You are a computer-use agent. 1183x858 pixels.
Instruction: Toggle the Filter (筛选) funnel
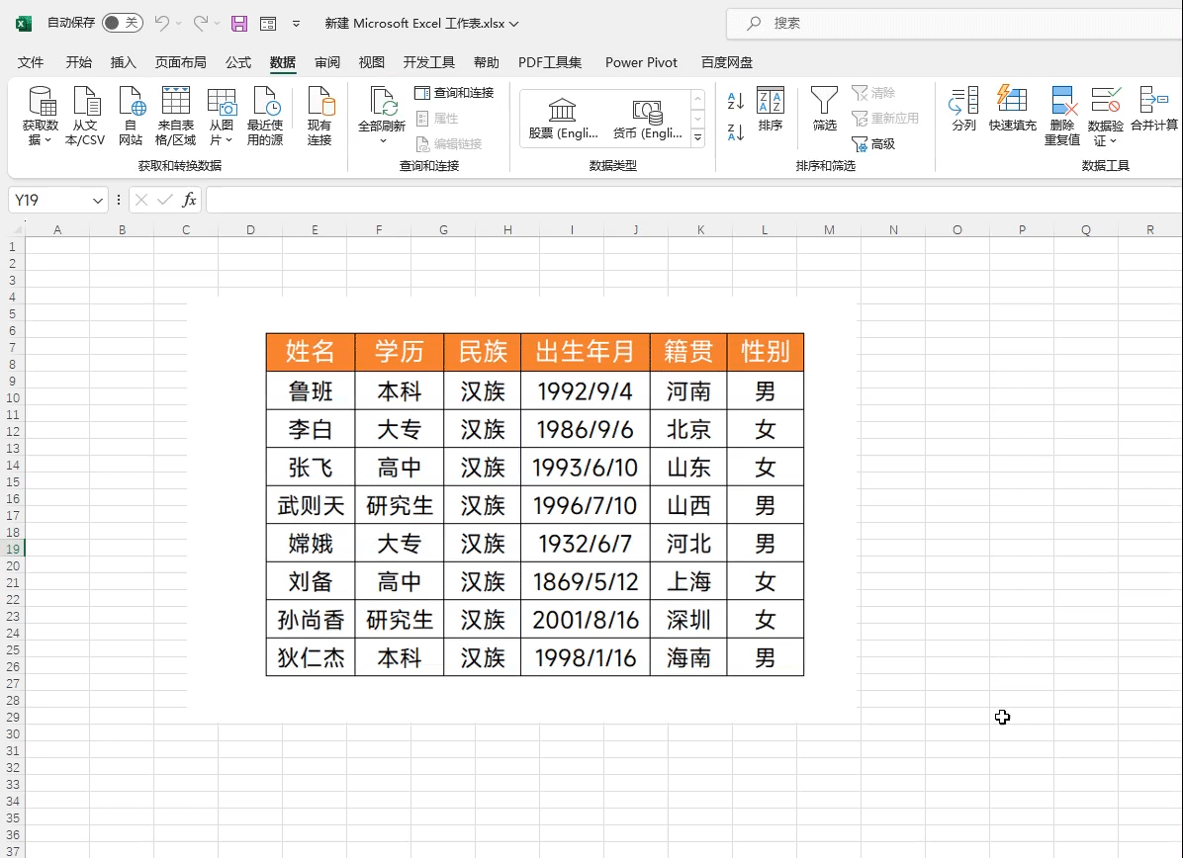point(824,110)
